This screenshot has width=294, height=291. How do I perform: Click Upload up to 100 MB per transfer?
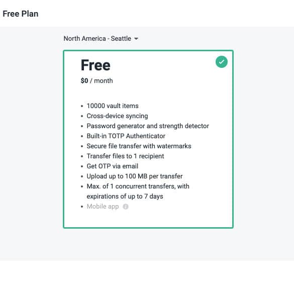point(135,176)
